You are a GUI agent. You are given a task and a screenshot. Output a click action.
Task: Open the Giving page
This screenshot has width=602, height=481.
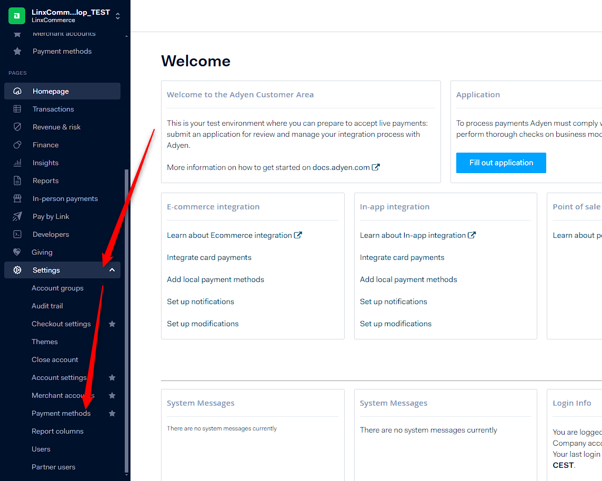click(42, 252)
